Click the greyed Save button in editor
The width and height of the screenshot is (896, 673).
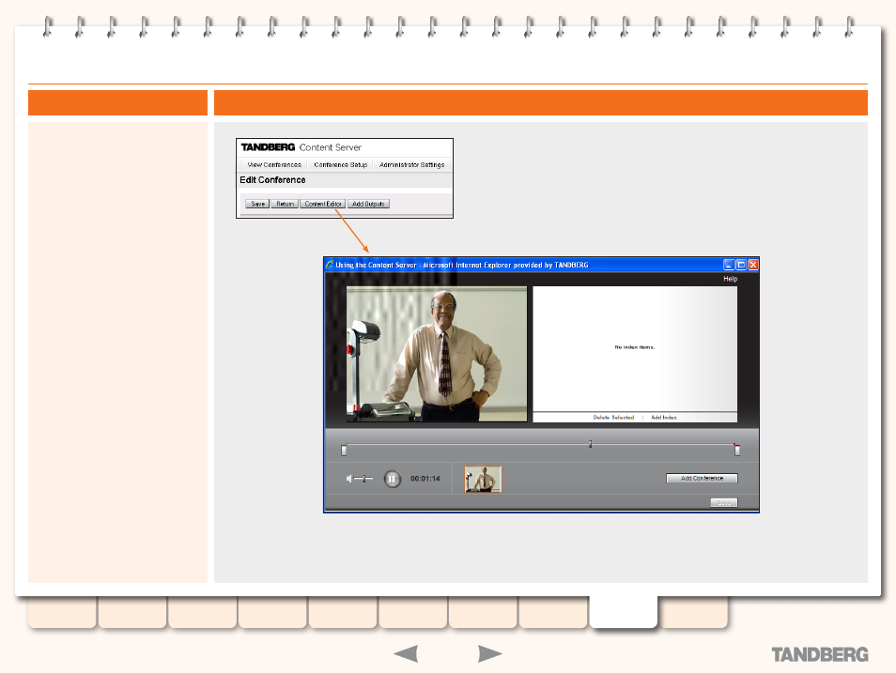(724, 503)
